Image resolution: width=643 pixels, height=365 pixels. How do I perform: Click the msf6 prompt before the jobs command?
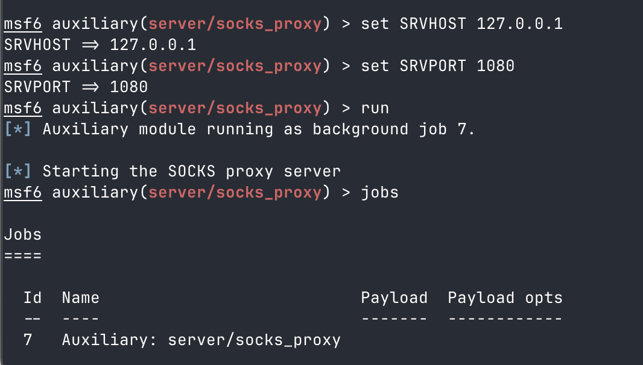[23, 192]
